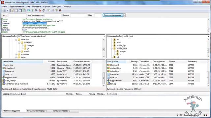Switch to the Успешные передачи tab
The image size is (211, 118).
tap(65, 111)
